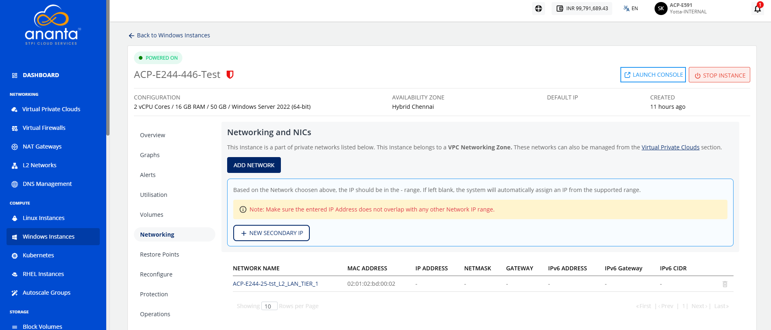This screenshot has height=330, width=771.
Task: Switch to the Operations tab
Action: 155,314
